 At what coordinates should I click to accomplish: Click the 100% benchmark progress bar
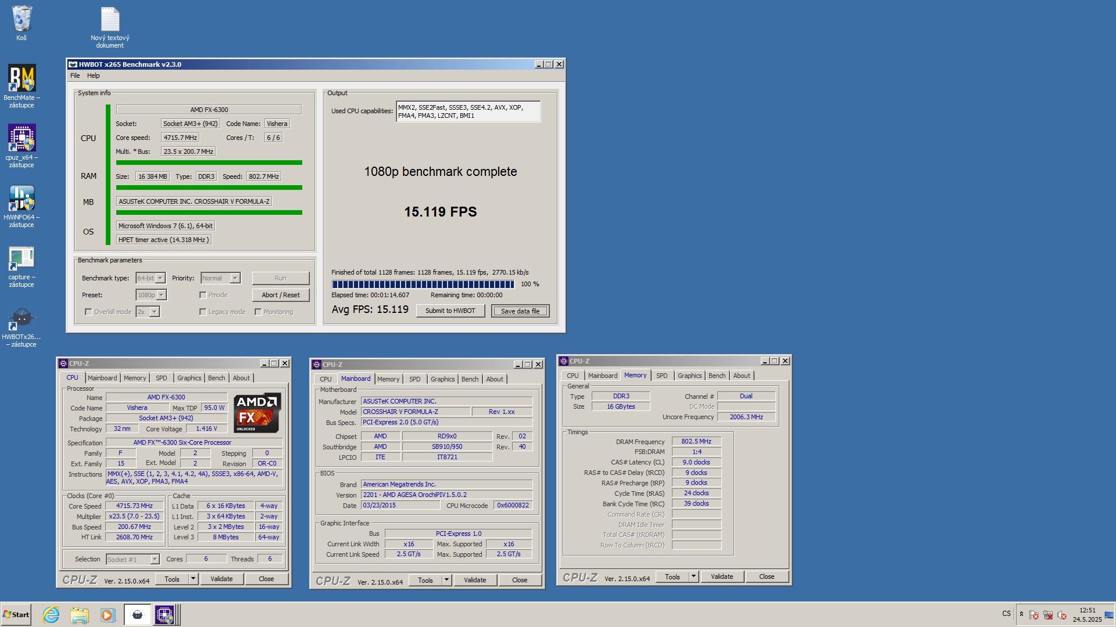click(423, 284)
